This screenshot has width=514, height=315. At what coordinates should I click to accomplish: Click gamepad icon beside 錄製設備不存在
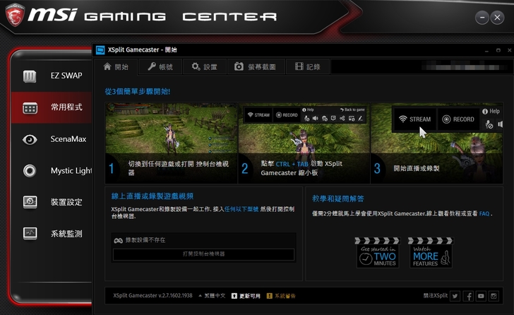point(119,241)
